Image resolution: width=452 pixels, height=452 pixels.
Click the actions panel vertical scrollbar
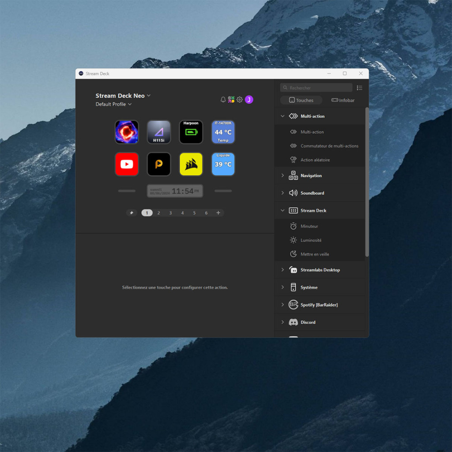(x=367, y=182)
